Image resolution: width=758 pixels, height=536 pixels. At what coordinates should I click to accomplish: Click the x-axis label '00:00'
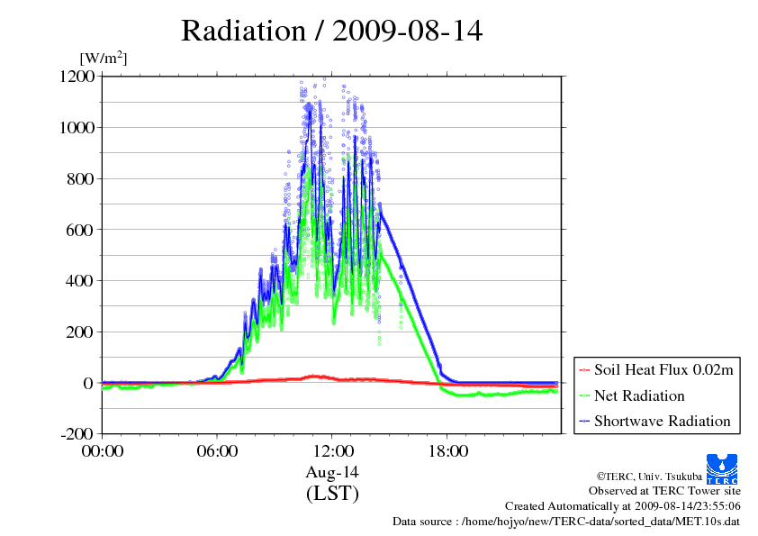point(103,451)
